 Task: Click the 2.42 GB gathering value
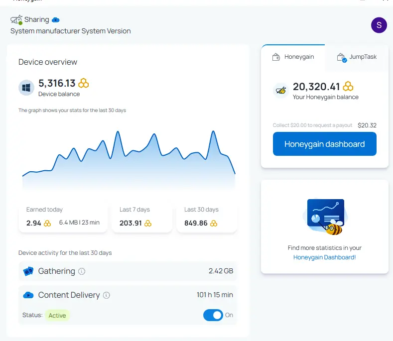tap(221, 271)
